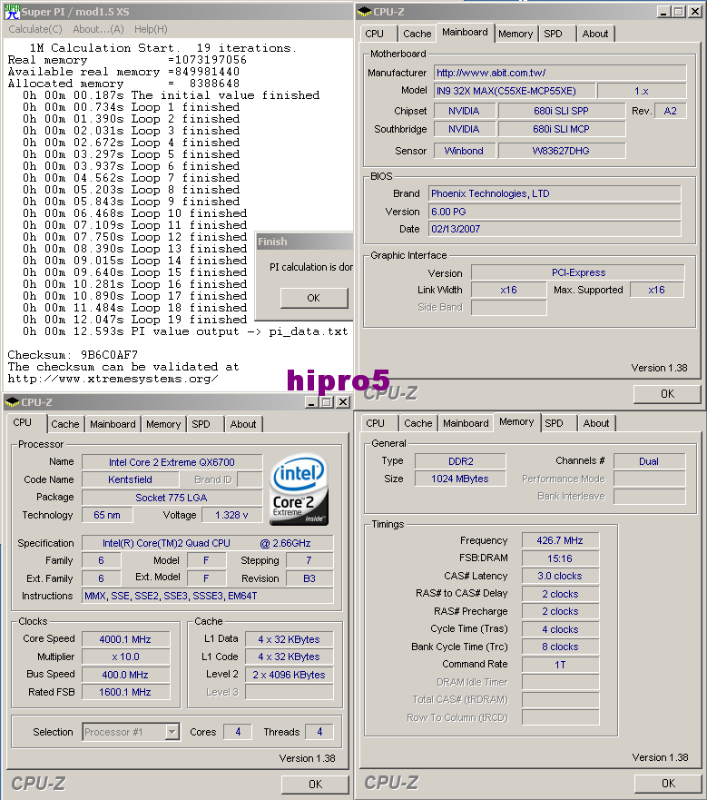Select Memory tab in the Mainboard CPU-Z window
Viewport: 707px width, 800px height.
click(x=516, y=34)
